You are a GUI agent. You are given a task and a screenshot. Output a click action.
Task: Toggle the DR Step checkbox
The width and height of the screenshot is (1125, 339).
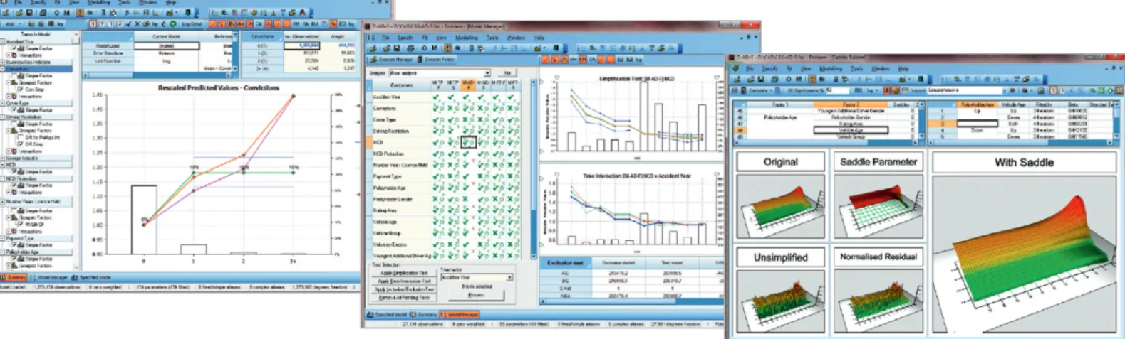(20, 144)
